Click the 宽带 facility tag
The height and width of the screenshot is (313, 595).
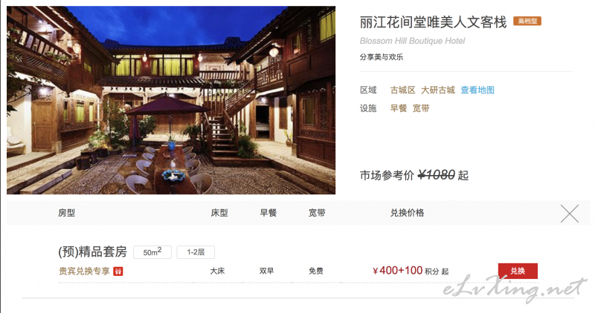tap(421, 108)
